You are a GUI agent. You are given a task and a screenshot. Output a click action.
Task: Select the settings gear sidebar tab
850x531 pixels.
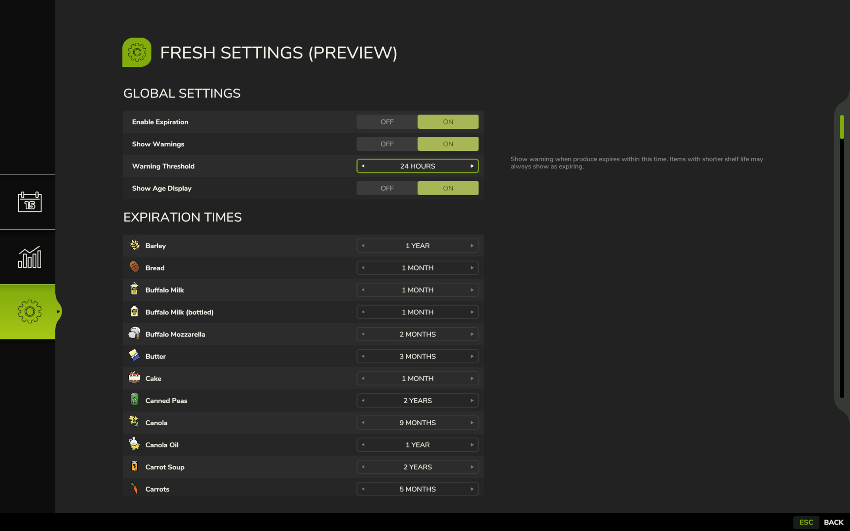30,312
